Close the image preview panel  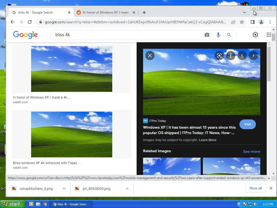coord(150,56)
